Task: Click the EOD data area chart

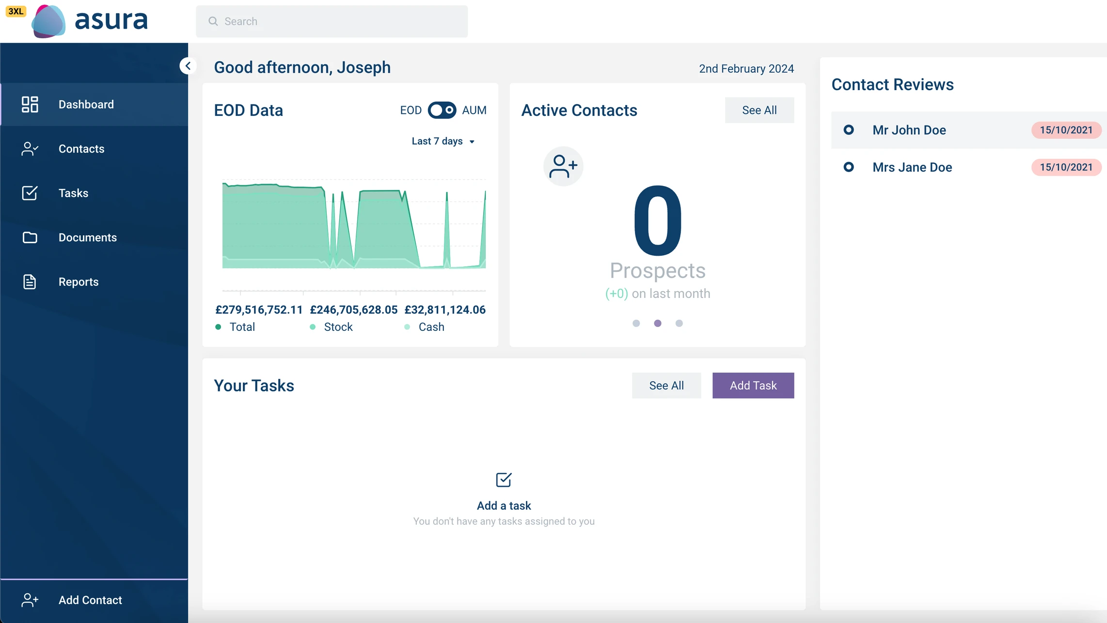Action: [x=354, y=225]
